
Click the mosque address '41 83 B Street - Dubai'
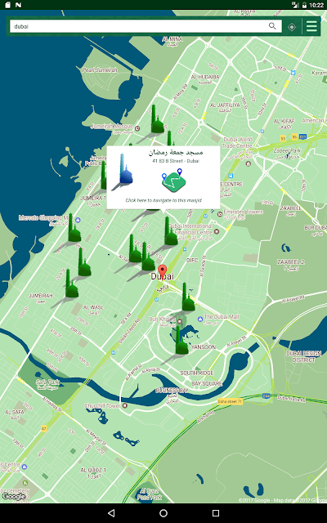point(176,161)
